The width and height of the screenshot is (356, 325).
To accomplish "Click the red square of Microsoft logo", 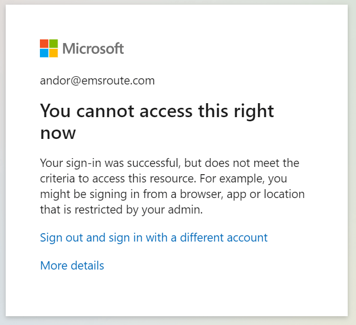I will tap(44, 44).
